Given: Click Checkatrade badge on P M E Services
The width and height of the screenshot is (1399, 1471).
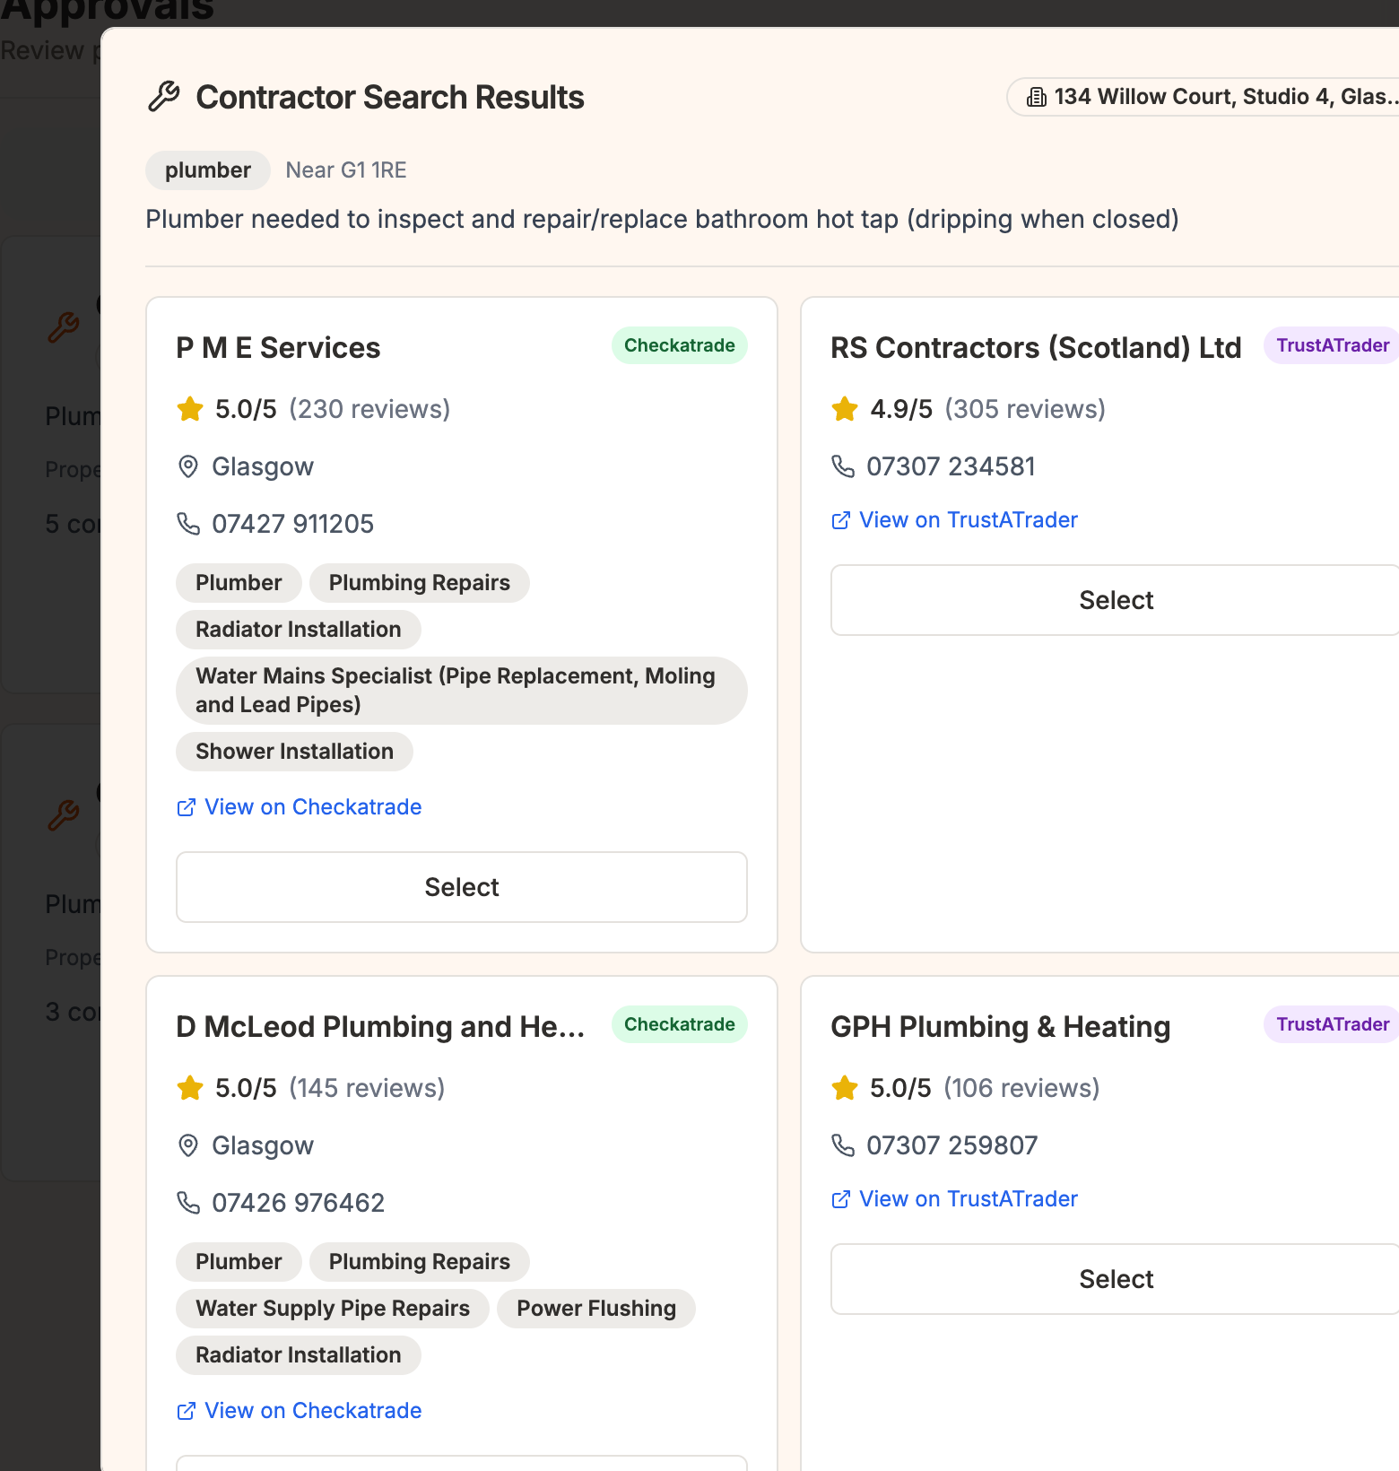Looking at the screenshot, I should (680, 345).
